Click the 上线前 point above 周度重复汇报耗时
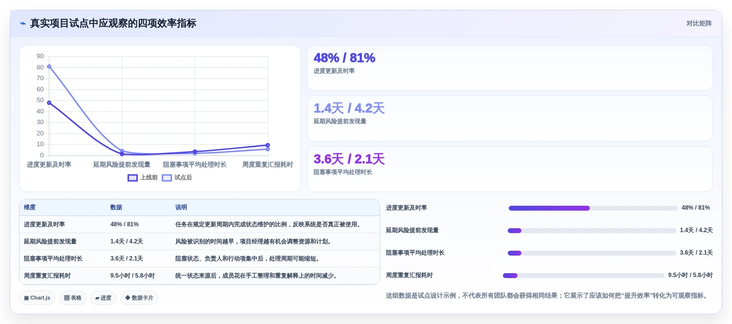 [268, 145]
